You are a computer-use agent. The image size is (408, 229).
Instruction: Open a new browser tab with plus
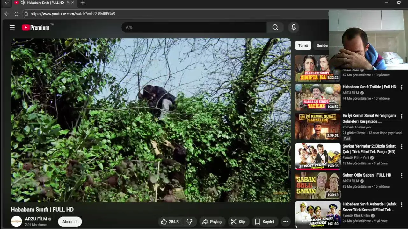[x=83, y=3]
